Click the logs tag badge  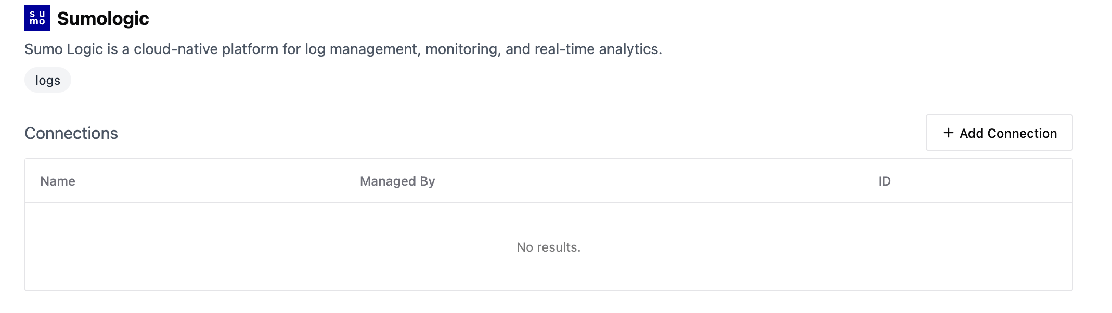pos(48,80)
